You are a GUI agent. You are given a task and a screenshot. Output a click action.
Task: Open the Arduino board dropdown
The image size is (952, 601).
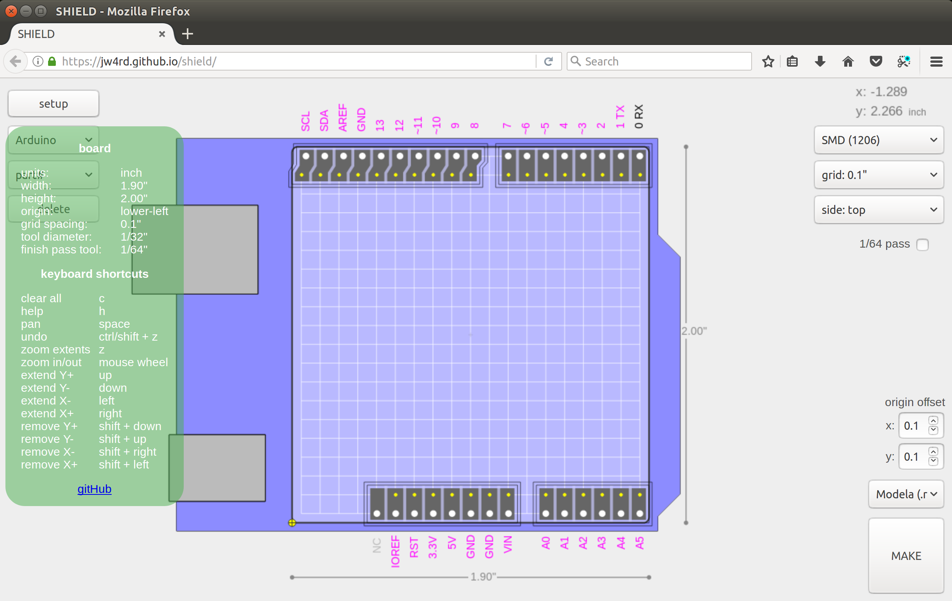53,140
